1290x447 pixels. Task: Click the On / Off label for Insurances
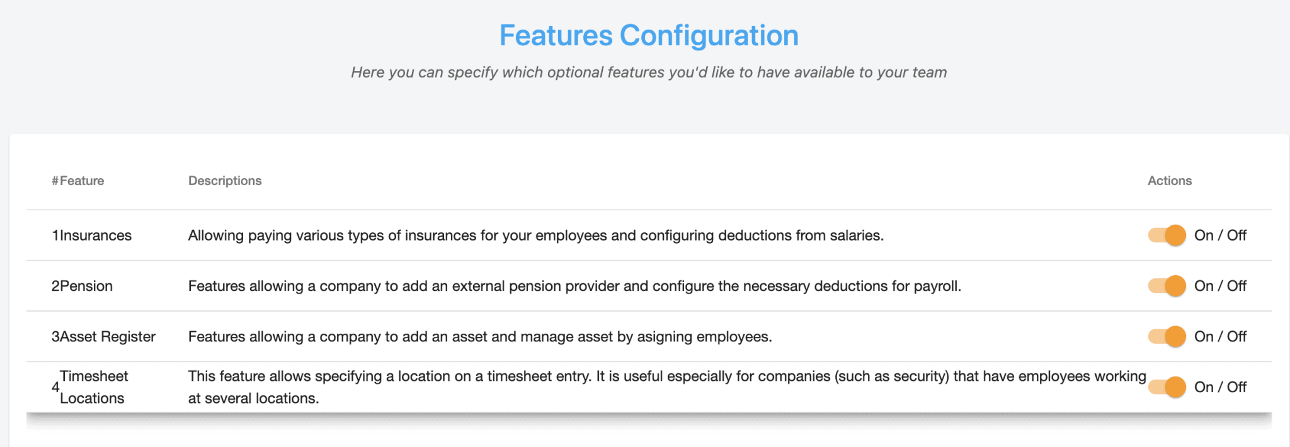click(x=1221, y=235)
